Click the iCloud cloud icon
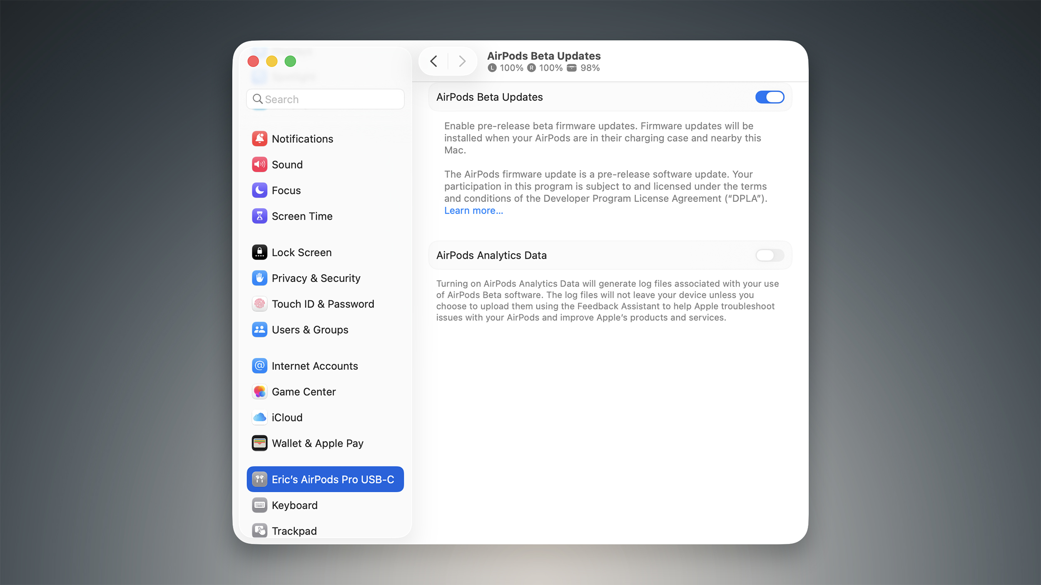The height and width of the screenshot is (585, 1041). click(x=259, y=417)
